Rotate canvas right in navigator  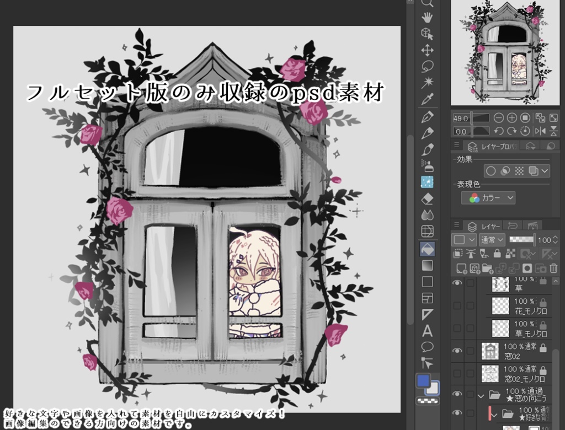tap(512, 131)
